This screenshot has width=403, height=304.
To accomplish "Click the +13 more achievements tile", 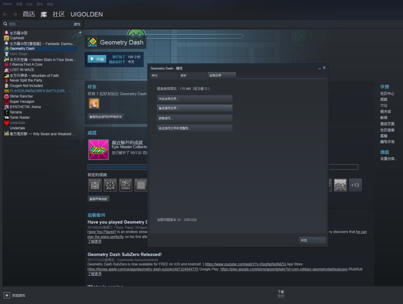I will (x=355, y=185).
